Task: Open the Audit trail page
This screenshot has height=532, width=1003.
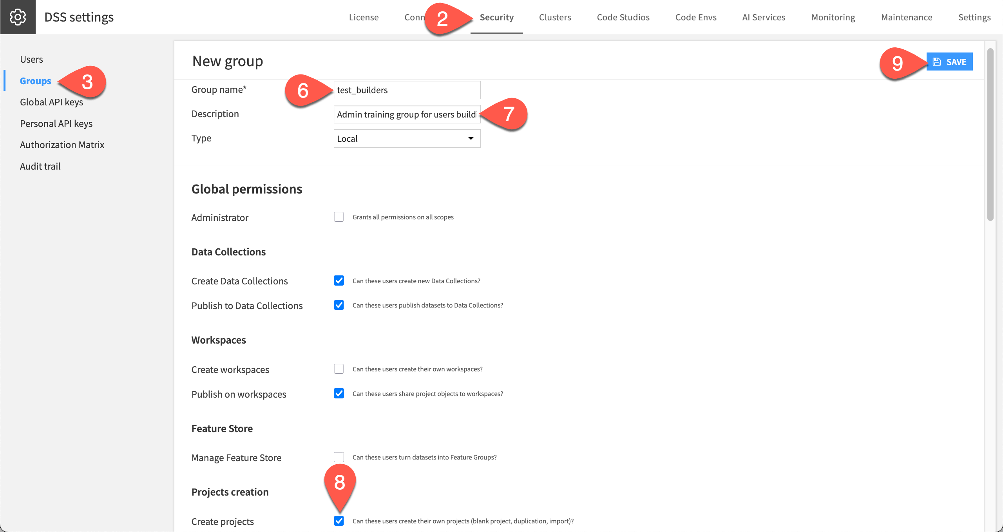Action: click(40, 166)
